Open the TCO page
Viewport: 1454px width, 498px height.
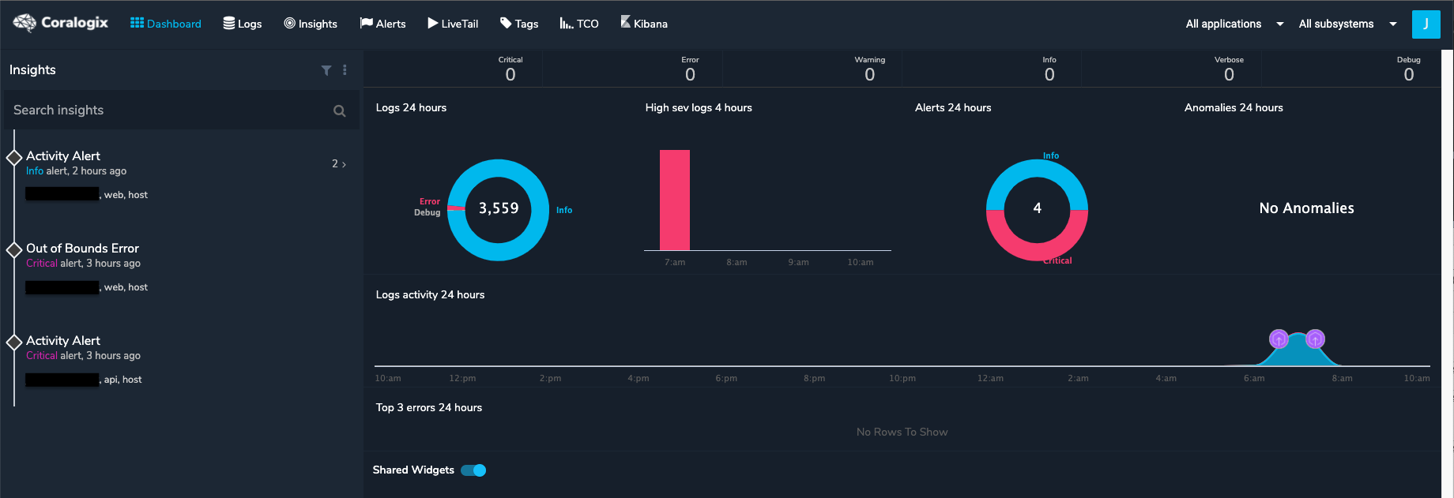pyautogui.click(x=579, y=24)
